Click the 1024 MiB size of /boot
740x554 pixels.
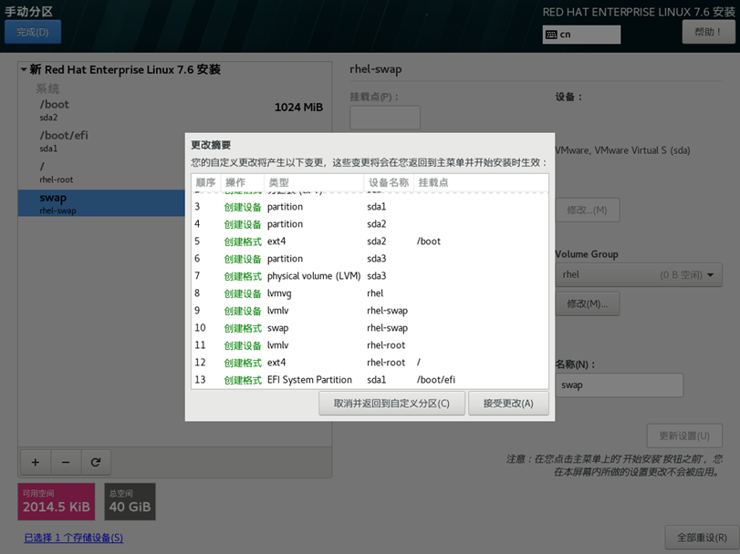(x=298, y=108)
